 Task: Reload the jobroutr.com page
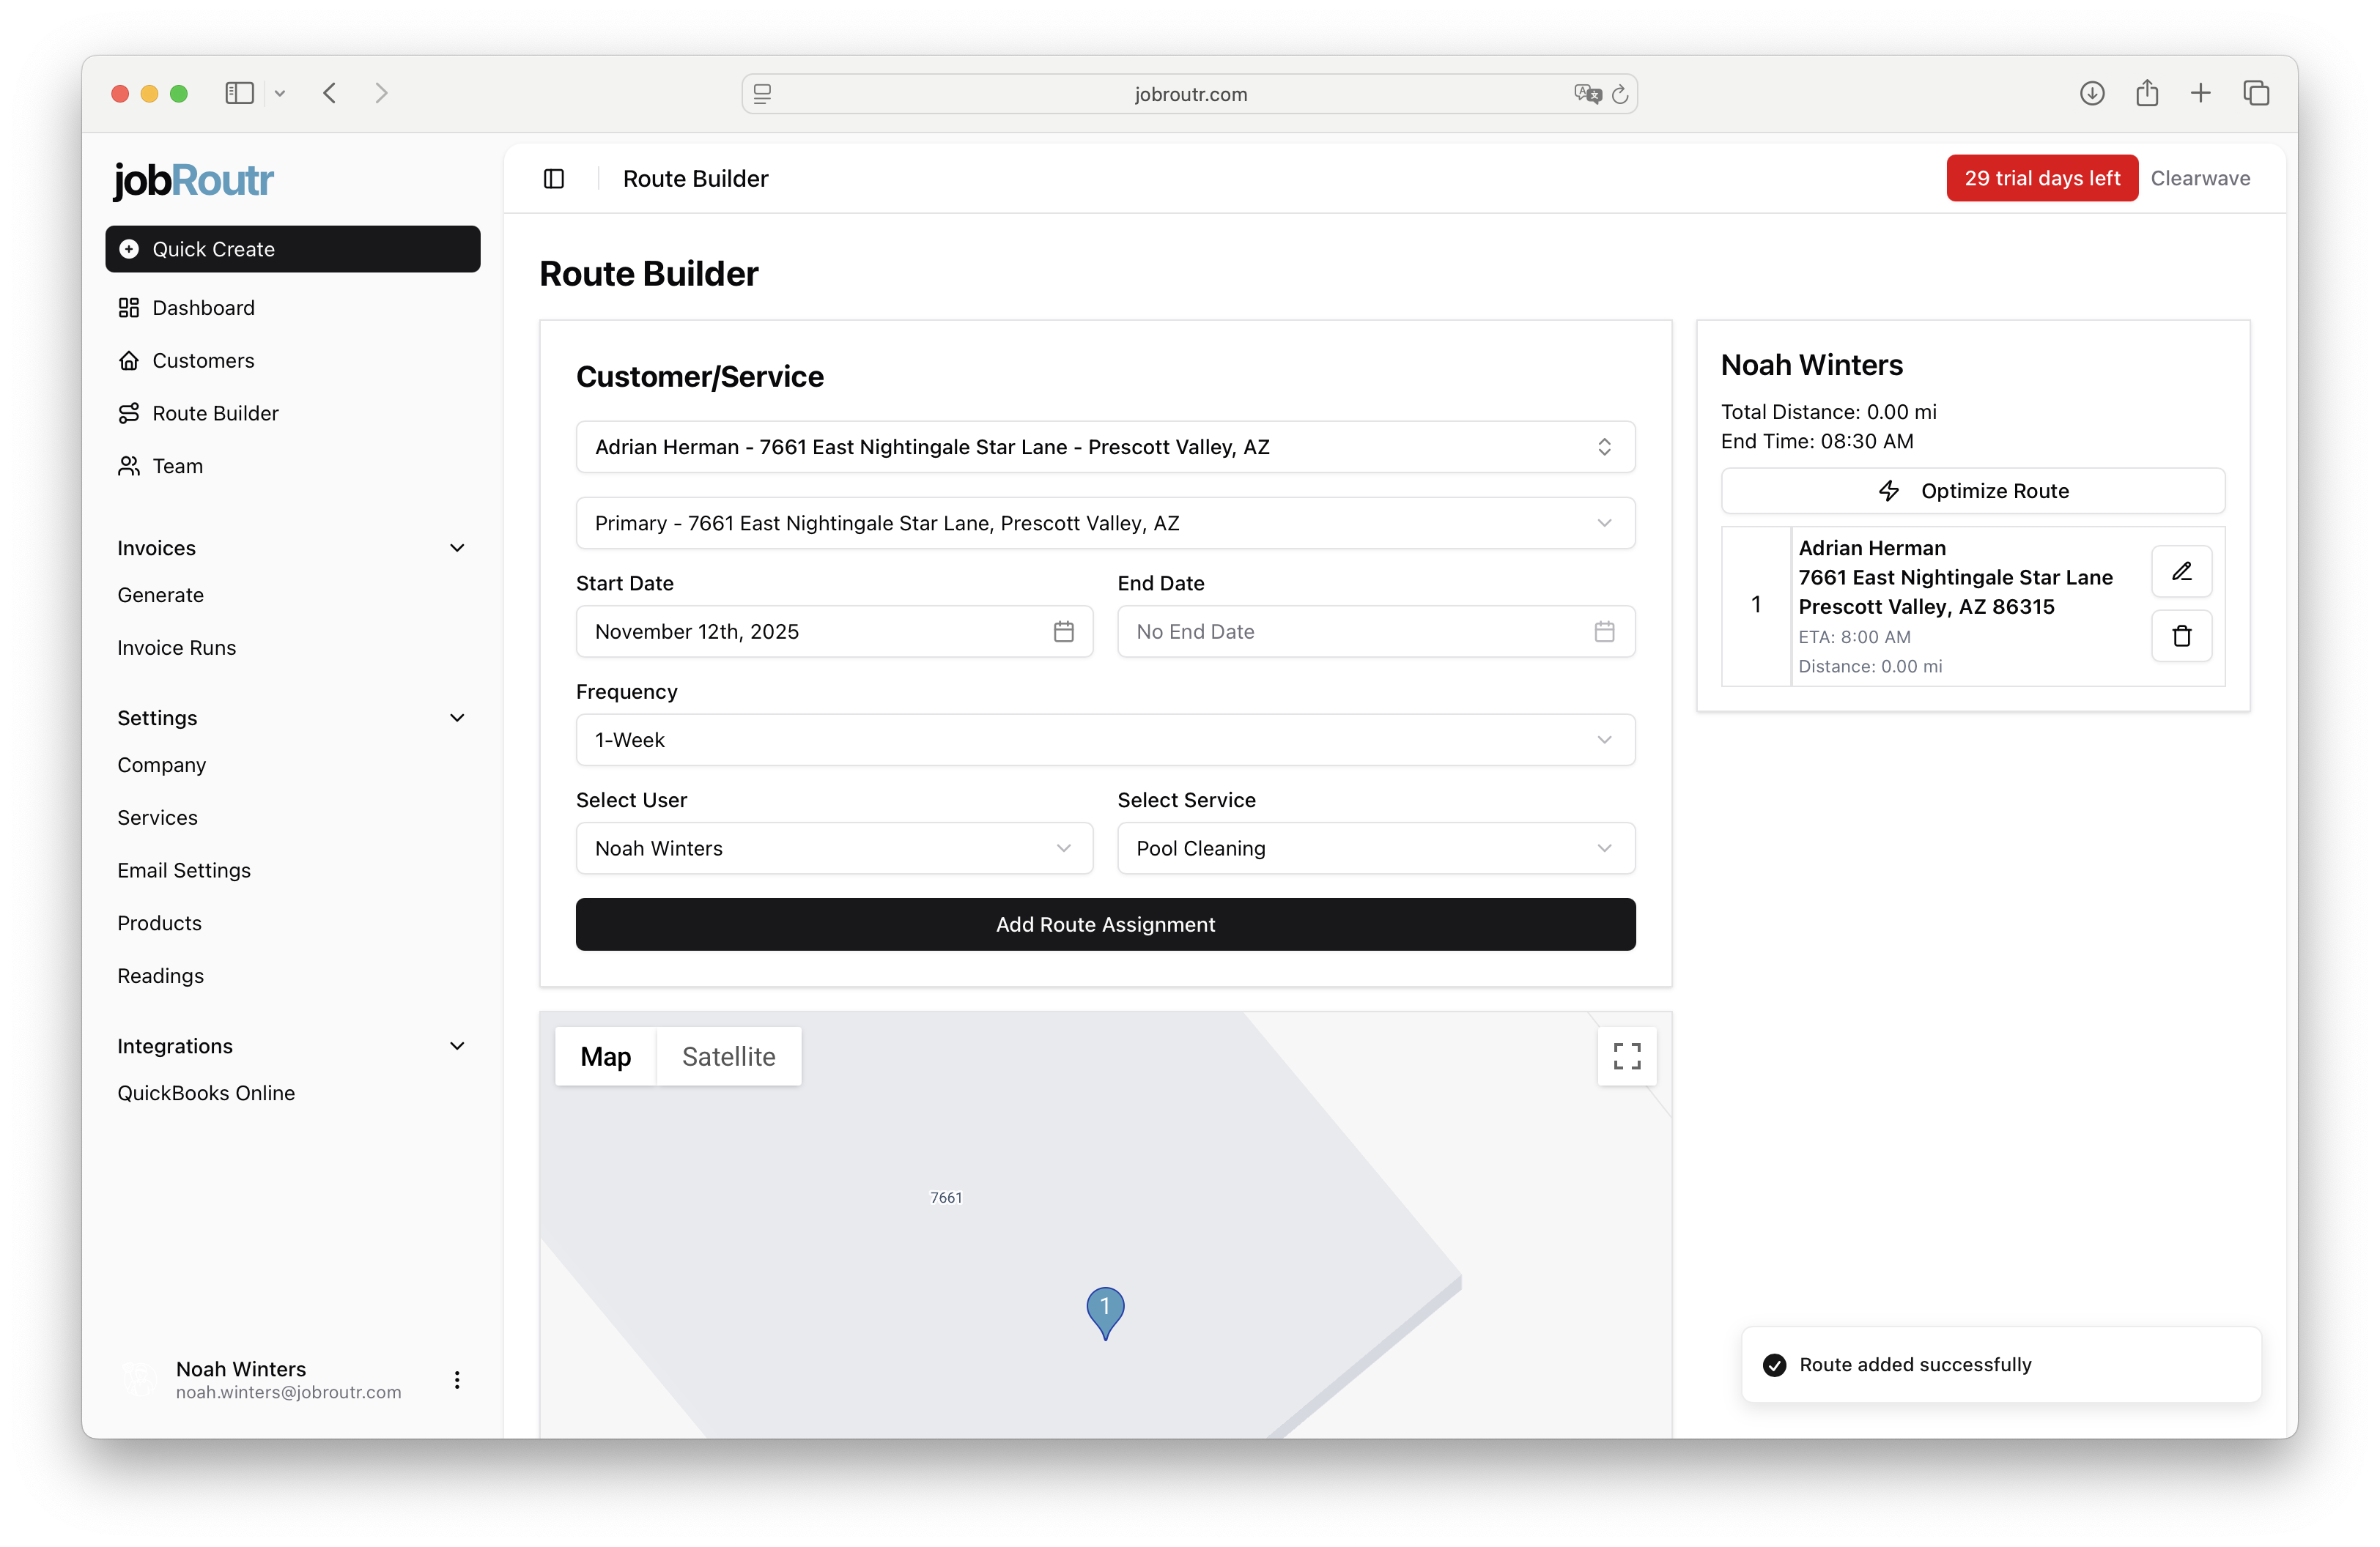[1620, 94]
